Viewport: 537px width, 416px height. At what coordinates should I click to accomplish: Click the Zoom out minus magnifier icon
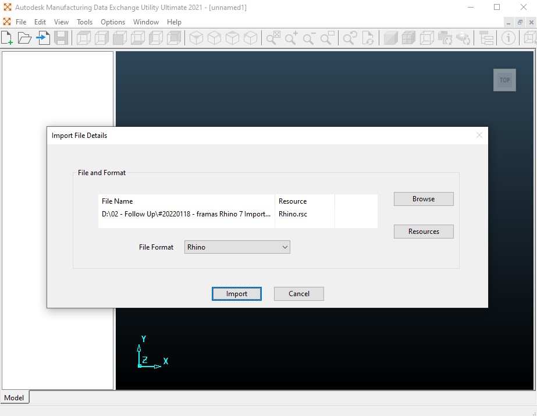(x=310, y=38)
